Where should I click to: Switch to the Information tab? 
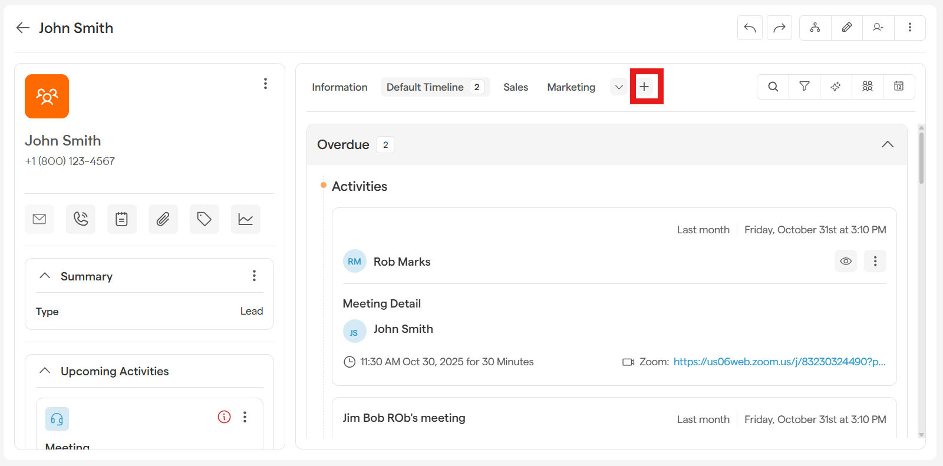click(x=339, y=87)
